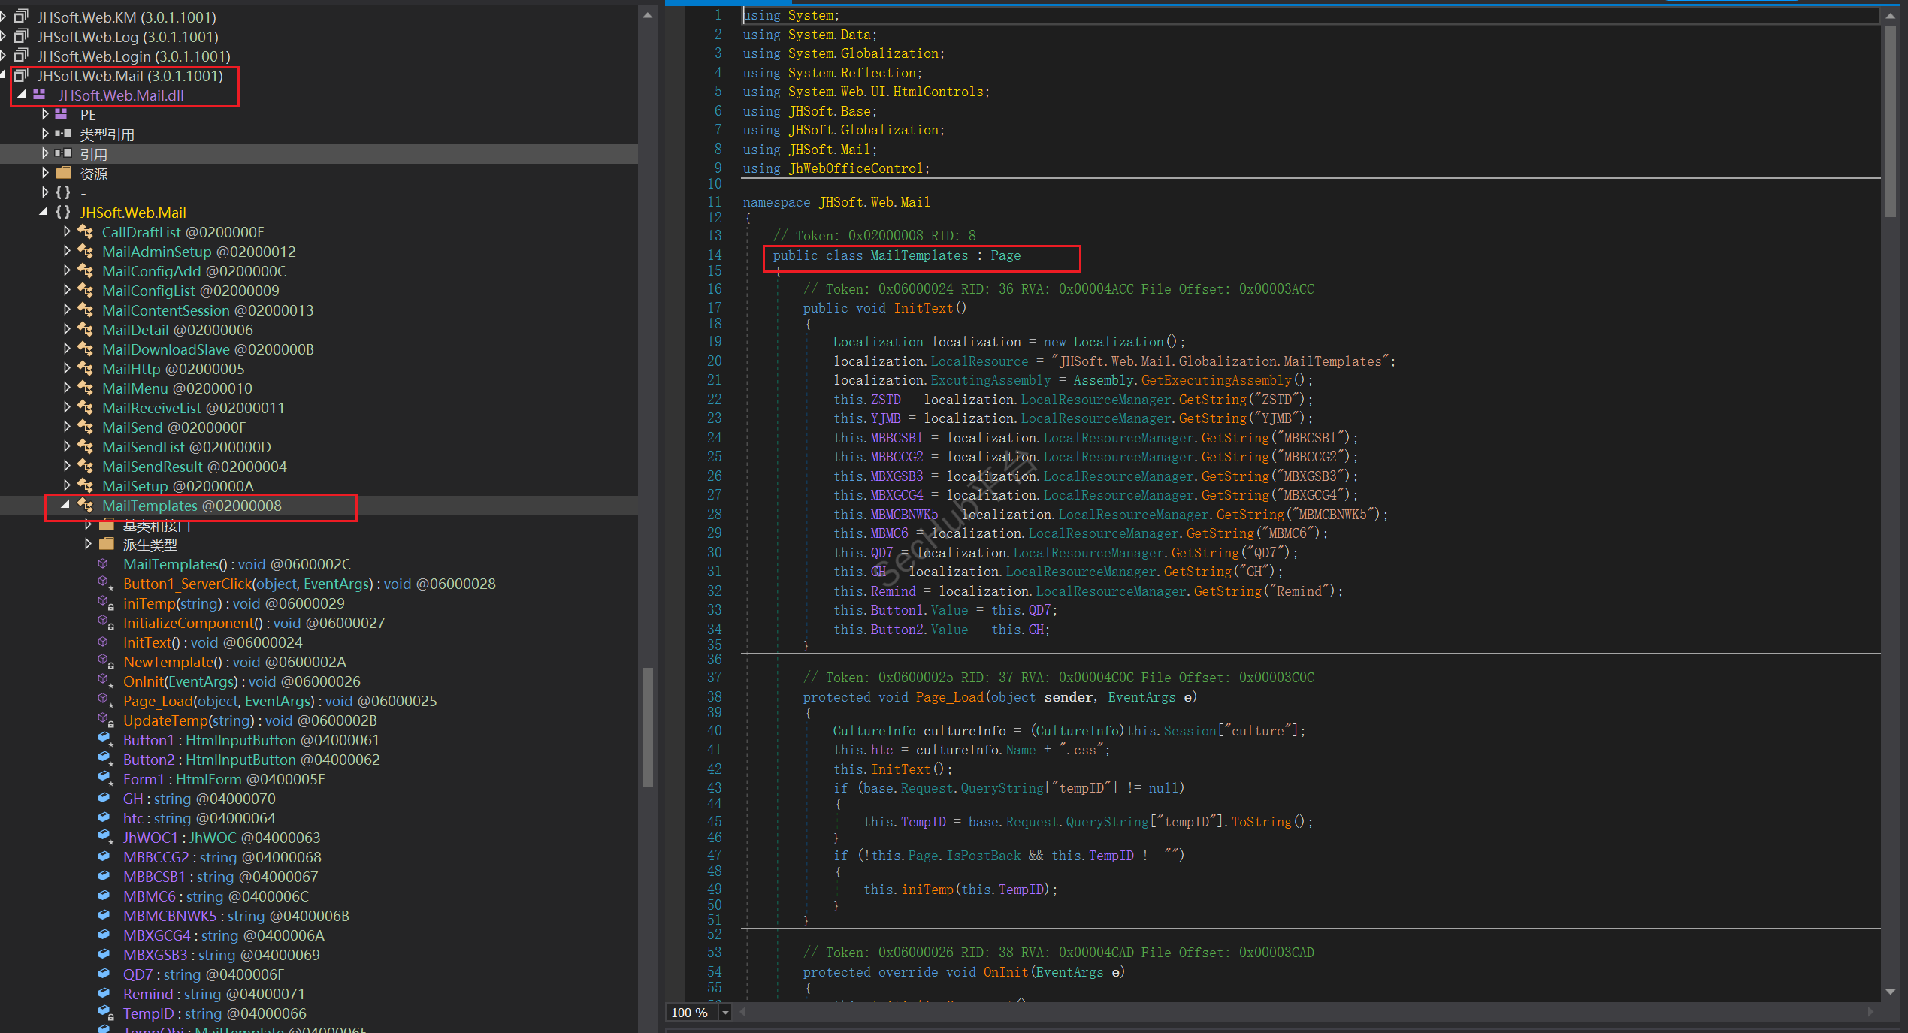Click the JHSoft.Web.Log assembly icon
Image resolution: width=1908 pixels, height=1033 pixels.
click(x=21, y=36)
